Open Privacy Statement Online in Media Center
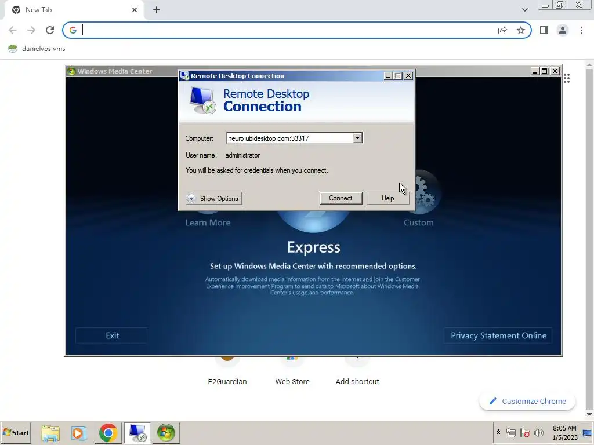Image resolution: width=594 pixels, height=445 pixels. coord(498,335)
